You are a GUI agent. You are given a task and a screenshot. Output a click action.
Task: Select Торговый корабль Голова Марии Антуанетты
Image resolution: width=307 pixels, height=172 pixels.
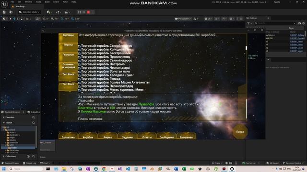pyautogui.click(x=115, y=83)
